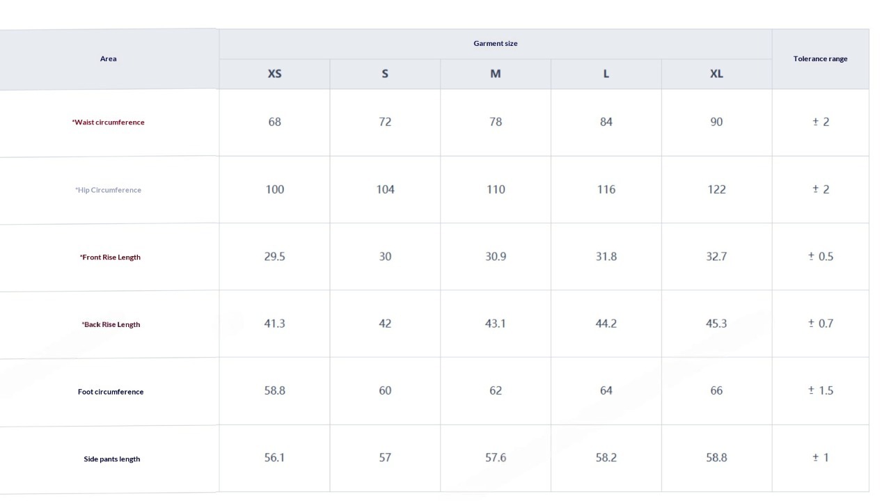The width and height of the screenshot is (891, 501).
Task: Select the L size column header
Action: tap(606, 74)
